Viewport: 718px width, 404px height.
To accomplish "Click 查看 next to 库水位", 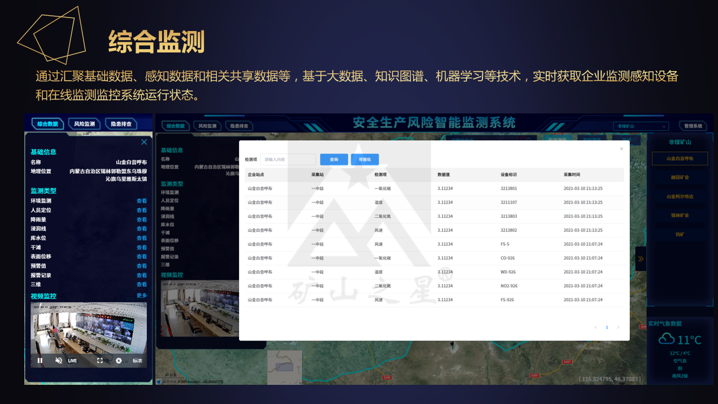I will [141, 238].
